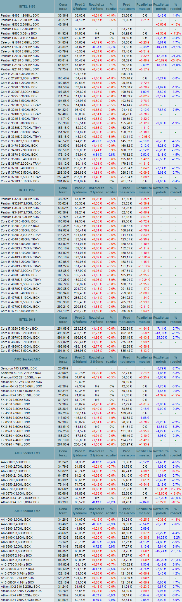Image resolution: width=182 pixels, height=602 pixels.
Task: Click the Core i5 4440S 2,80GHz TRAY name
Action: 21,257
